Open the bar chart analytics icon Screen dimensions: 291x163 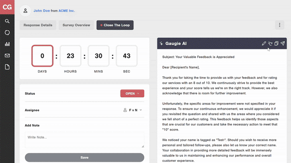point(7,44)
